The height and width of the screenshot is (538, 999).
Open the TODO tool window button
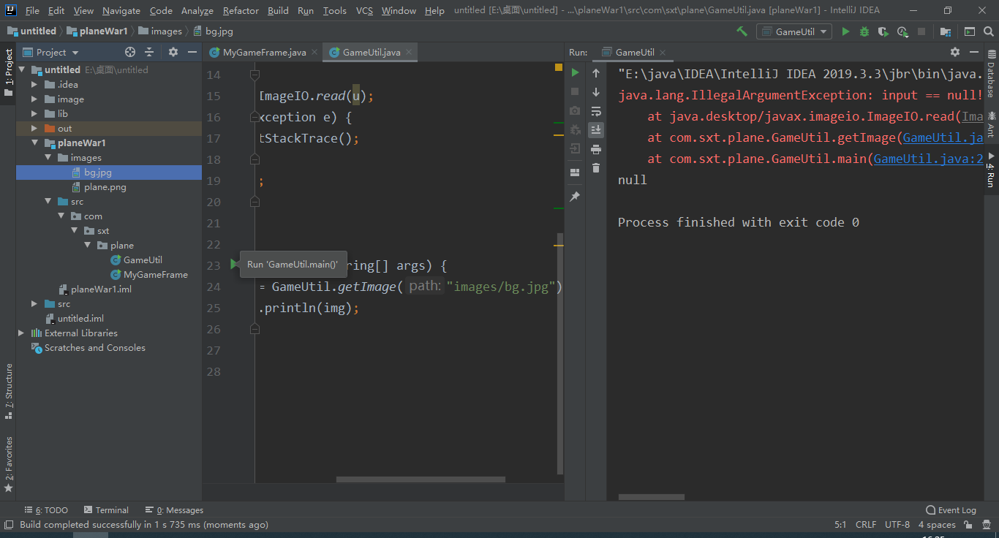point(46,510)
